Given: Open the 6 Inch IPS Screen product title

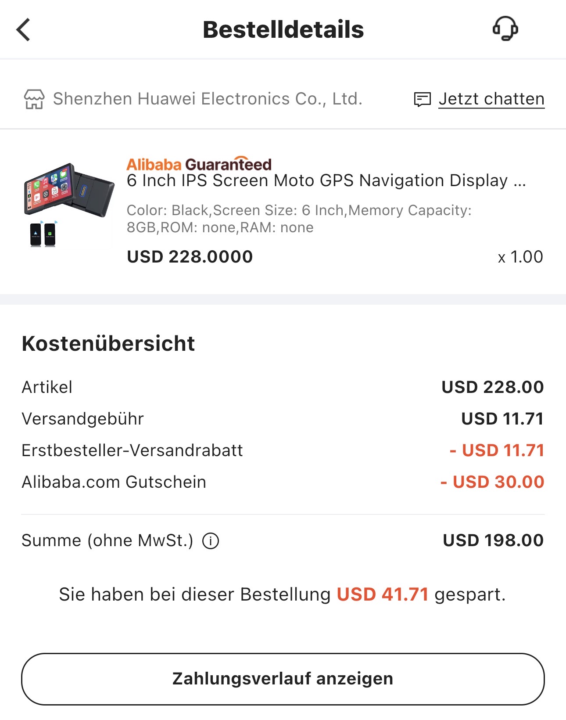Looking at the screenshot, I should (x=326, y=181).
